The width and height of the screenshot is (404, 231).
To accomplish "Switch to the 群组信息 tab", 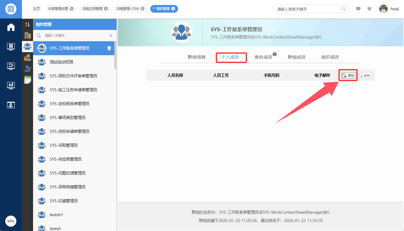I will pyautogui.click(x=197, y=57).
